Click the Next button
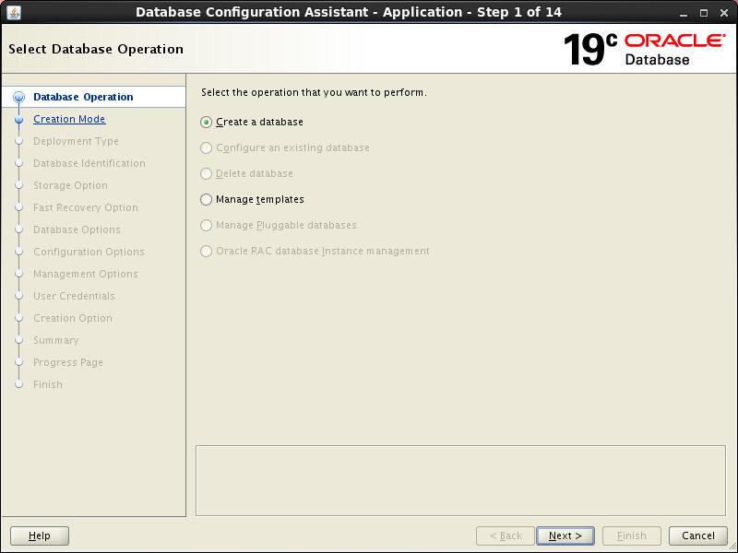 tap(565, 535)
